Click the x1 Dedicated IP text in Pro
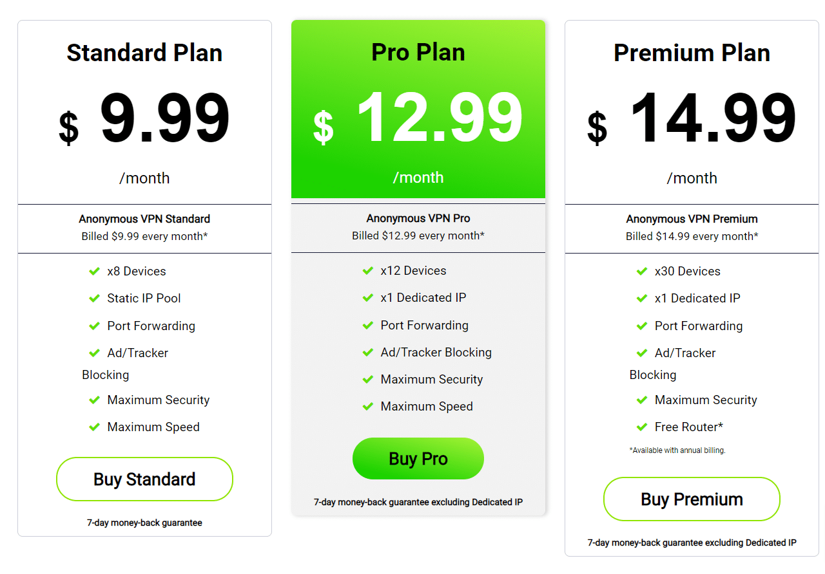Screen dimensions: 825x574 click(x=423, y=298)
